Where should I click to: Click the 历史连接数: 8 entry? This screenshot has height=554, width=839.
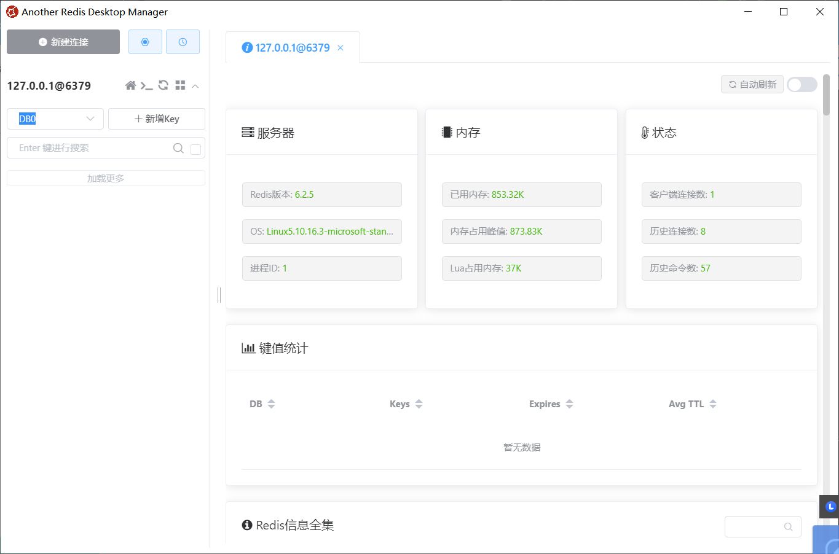(722, 232)
